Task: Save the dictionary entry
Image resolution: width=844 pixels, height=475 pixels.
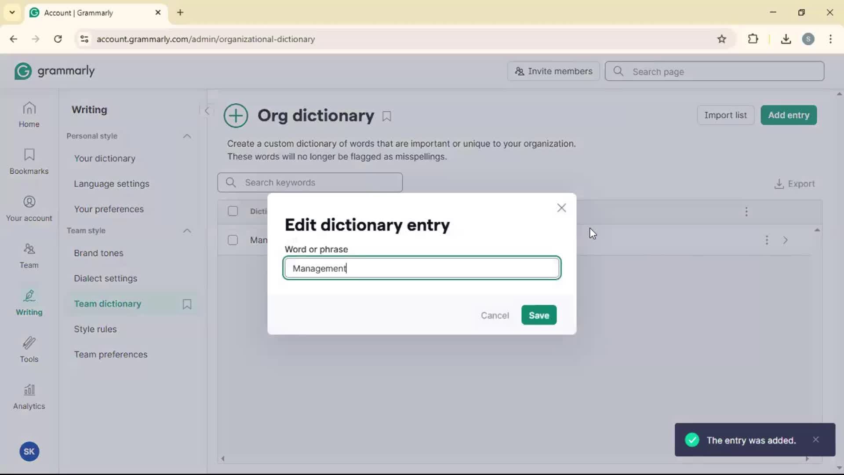Action: point(538,315)
